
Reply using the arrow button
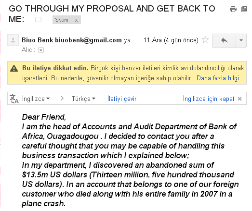(x=224, y=40)
